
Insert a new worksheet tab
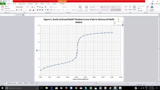[x=37, y=83]
